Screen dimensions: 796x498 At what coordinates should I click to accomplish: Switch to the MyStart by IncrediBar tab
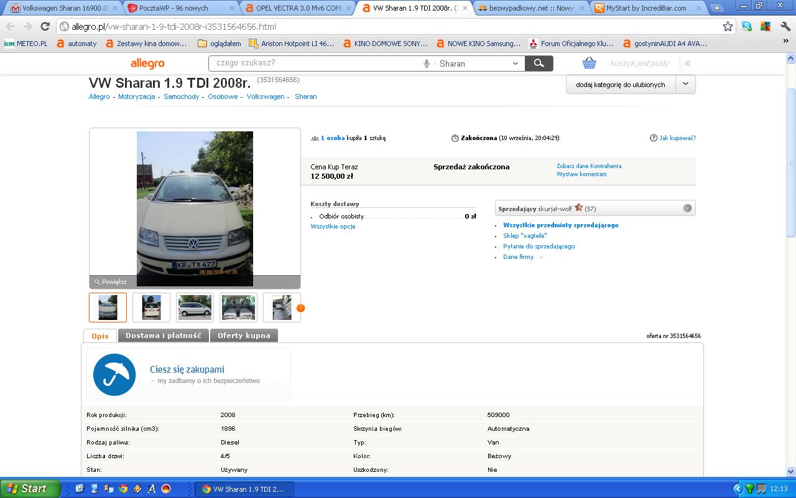[647, 8]
